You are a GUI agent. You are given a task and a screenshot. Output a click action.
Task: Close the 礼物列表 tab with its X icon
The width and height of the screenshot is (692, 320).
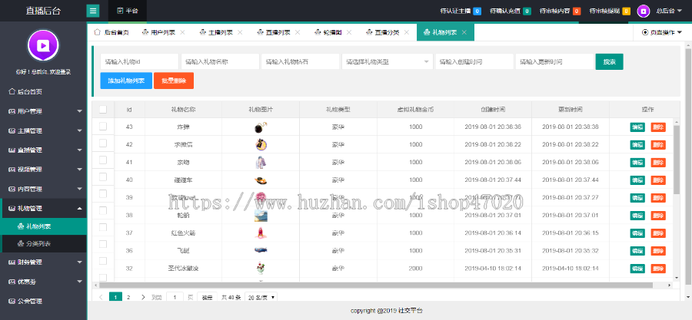coord(464,32)
